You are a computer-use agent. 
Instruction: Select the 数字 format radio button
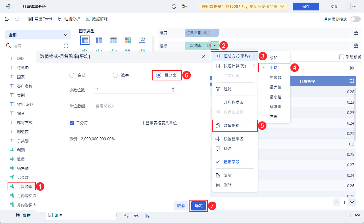(x=115, y=75)
